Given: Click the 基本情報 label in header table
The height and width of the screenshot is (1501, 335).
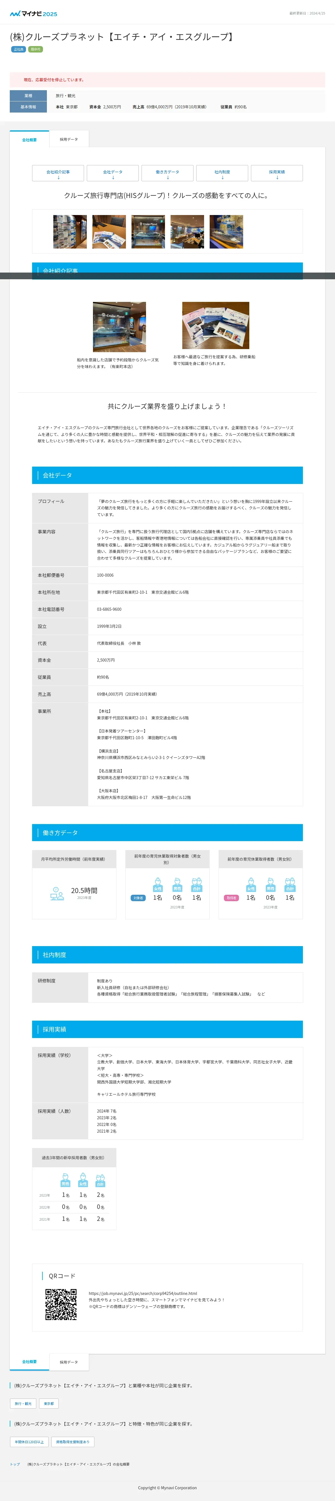Looking at the screenshot, I should point(28,107).
